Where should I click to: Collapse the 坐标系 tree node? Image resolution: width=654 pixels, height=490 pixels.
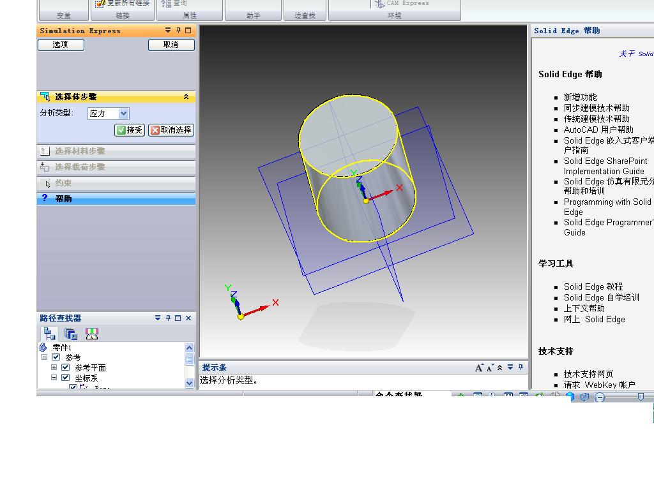coord(54,377)
